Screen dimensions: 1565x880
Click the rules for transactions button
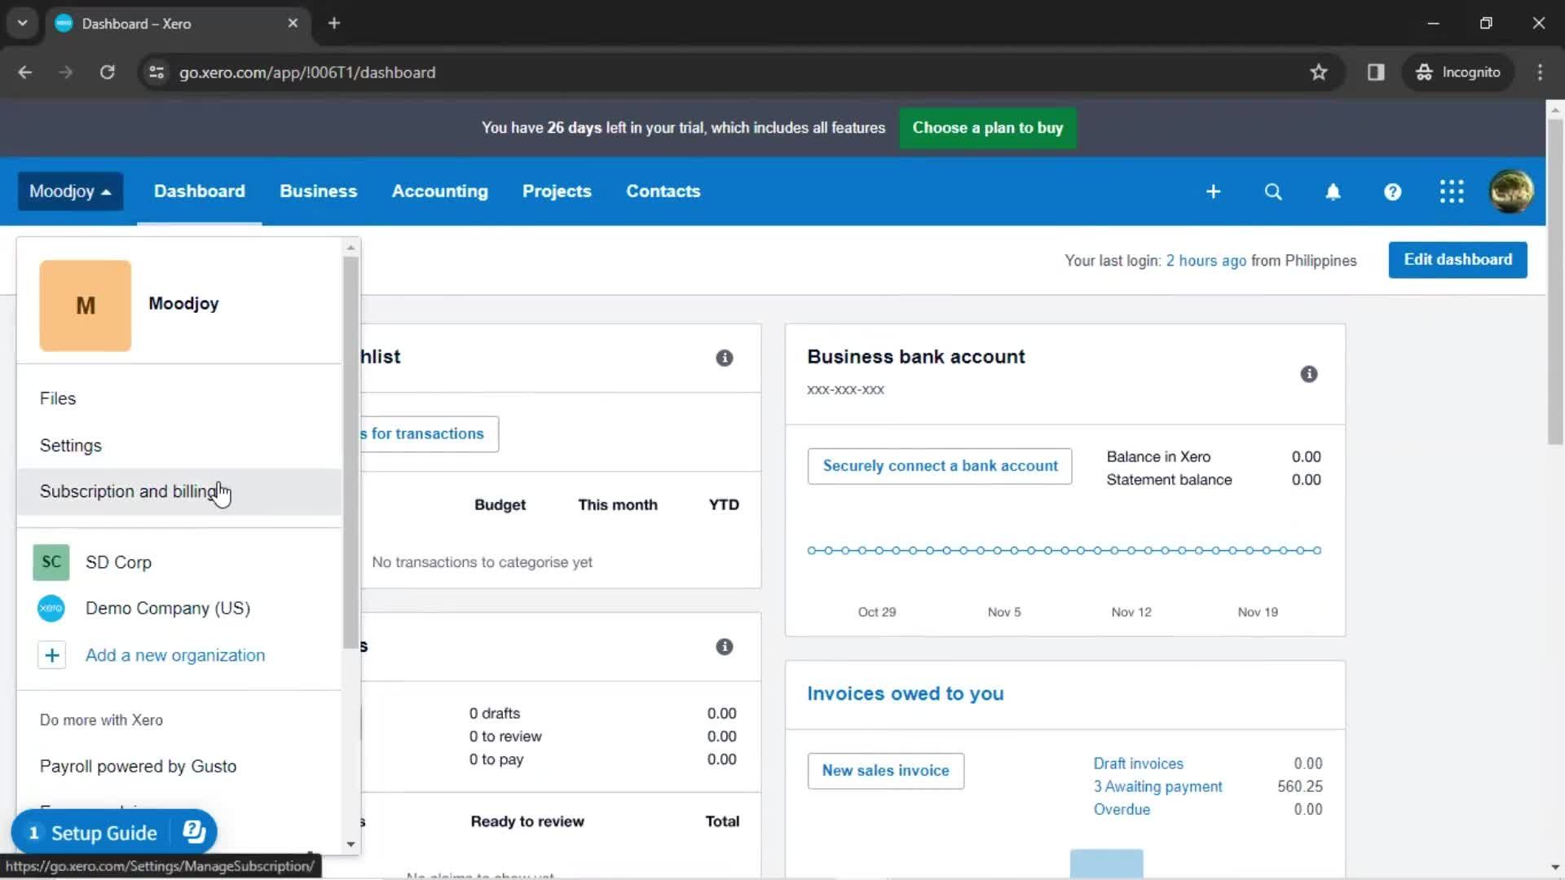coord(429,434)
